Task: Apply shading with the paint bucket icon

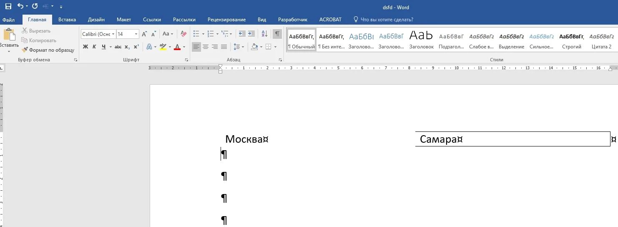Action: 254,47
